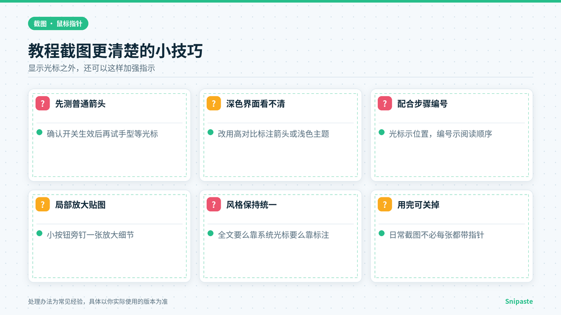Viewport: 561px width, 315px height.
Task: Click the text 日常截图不必每张都带指针
Action: (437, 235)
